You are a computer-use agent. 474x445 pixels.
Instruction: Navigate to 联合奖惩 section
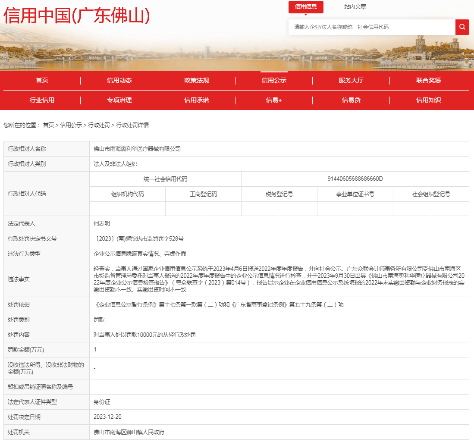click(x=428, y=80)
